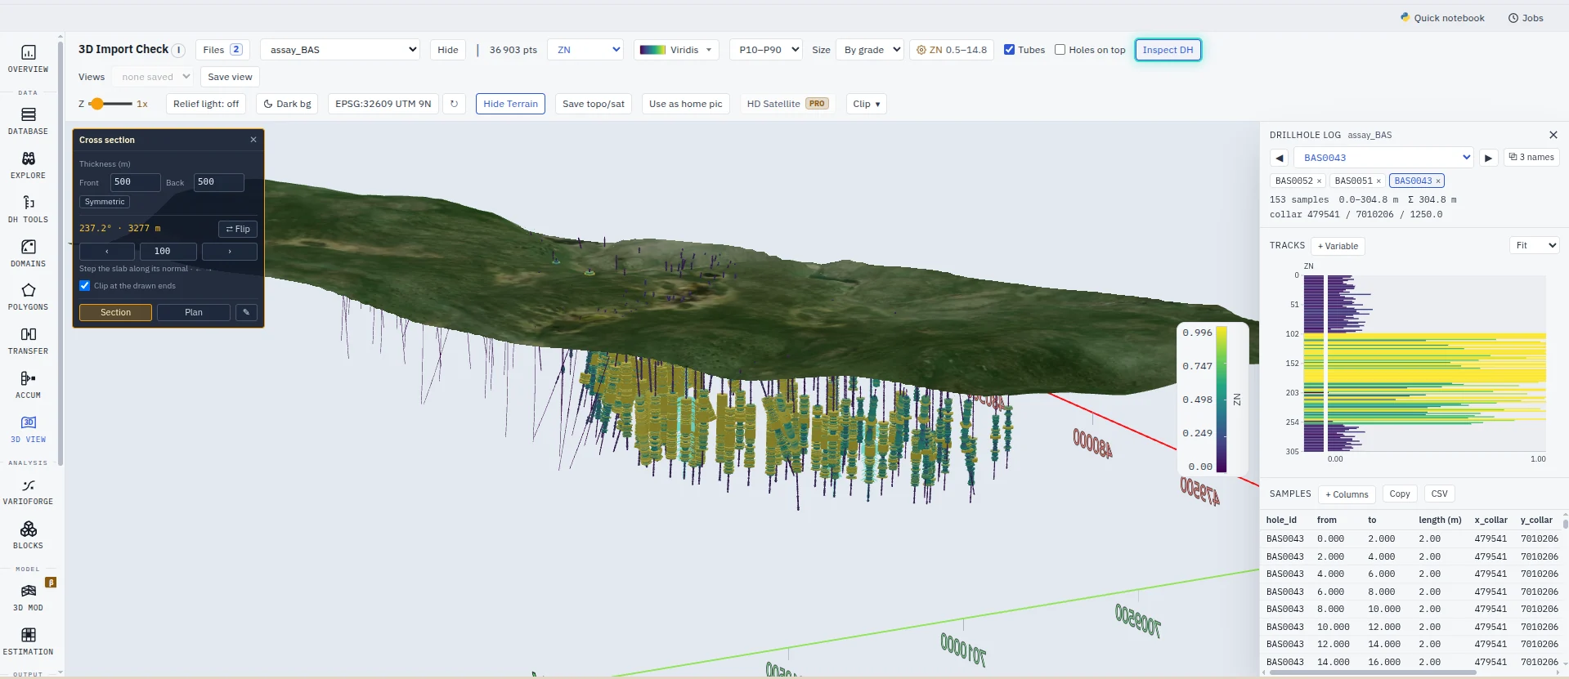Click the step value 100 field

(168, 252)
